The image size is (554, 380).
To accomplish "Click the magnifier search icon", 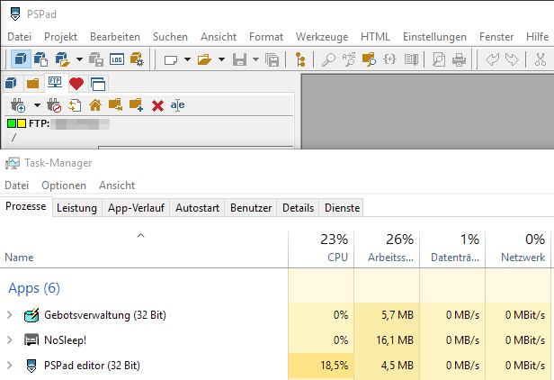I will (x=328, y=59).
